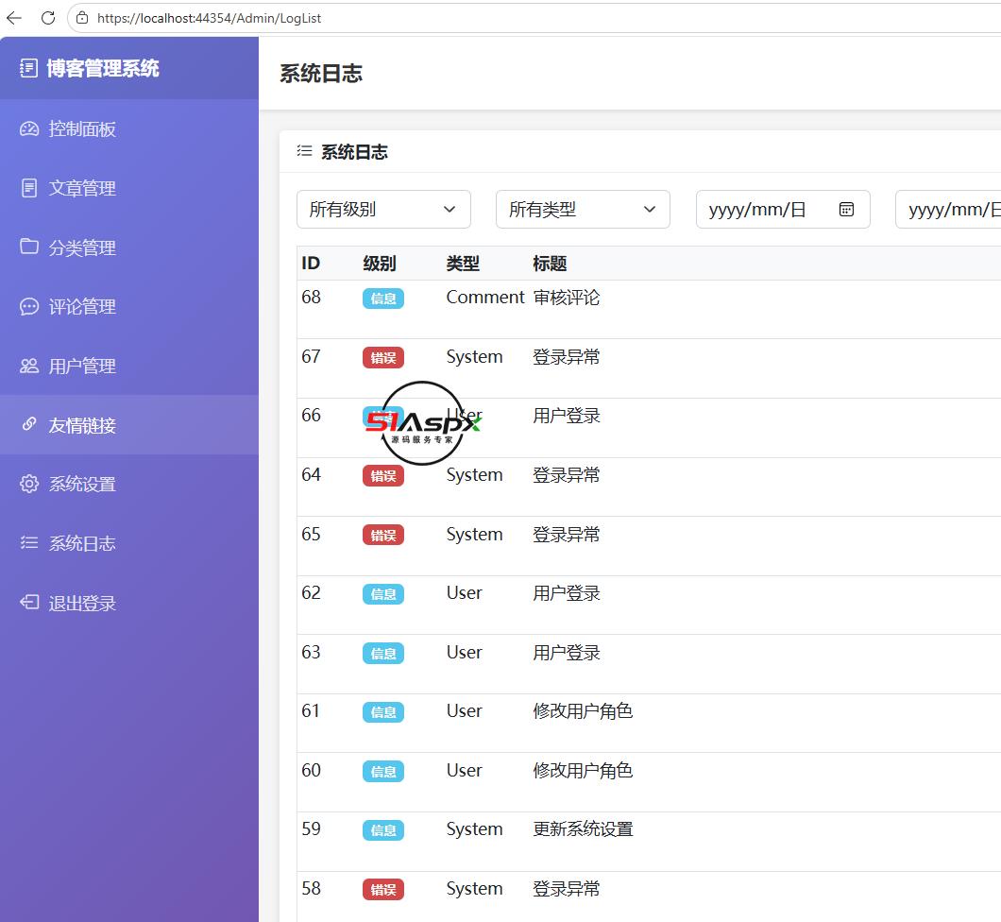The image size is (1001, 922).
Task: Click the blog system logo icon
Action: click(28, 68)
